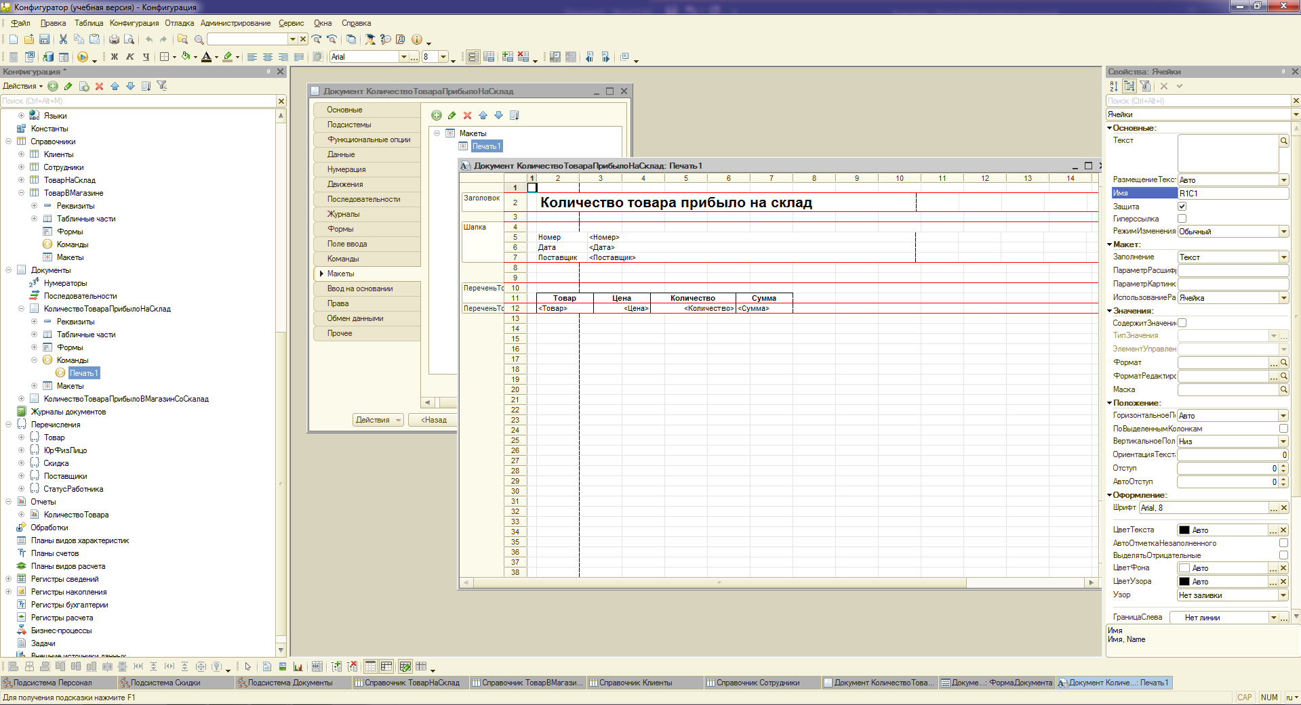Open the Конфигурация menu

pos(134,23)
